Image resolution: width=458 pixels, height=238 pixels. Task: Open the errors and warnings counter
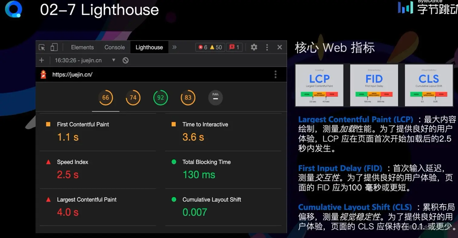point(210,47)
